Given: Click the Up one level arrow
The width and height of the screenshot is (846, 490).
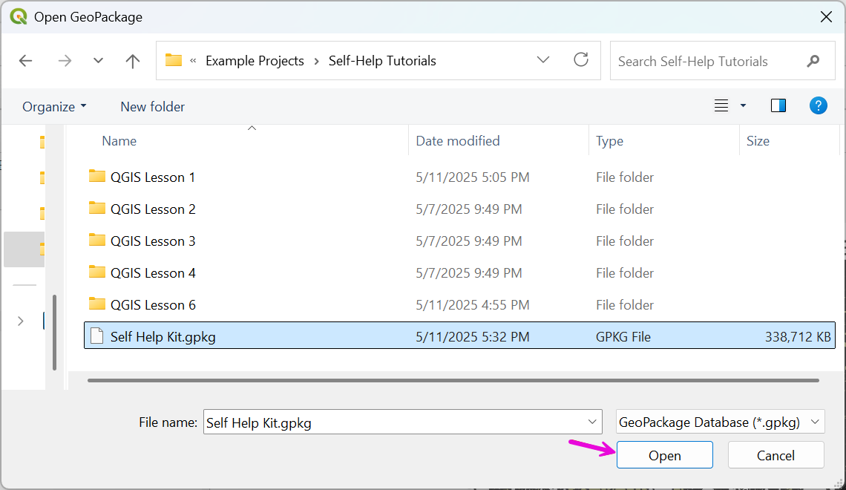Looking at the screenshot, I should [x=133, y=61].
